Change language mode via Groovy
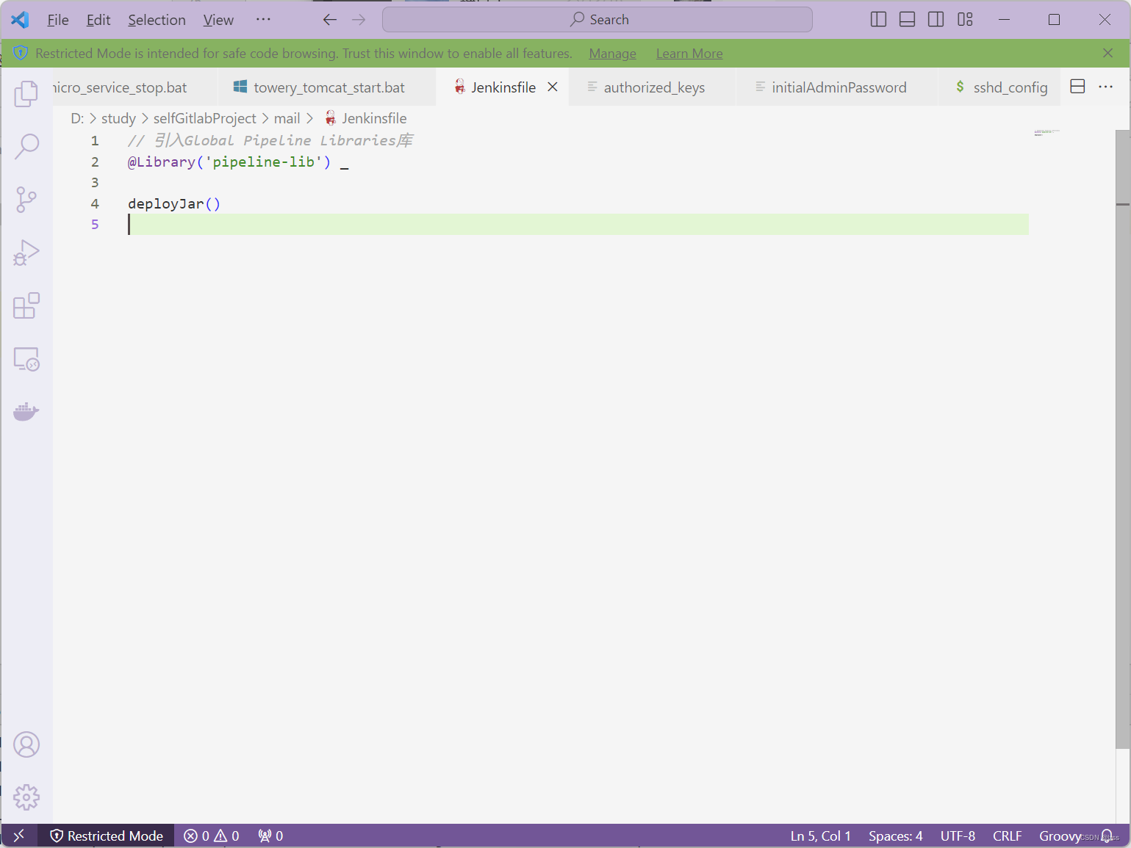The width and height of the screenshot is (1131, 848). pyautogui.click(x=1060, y=836)
